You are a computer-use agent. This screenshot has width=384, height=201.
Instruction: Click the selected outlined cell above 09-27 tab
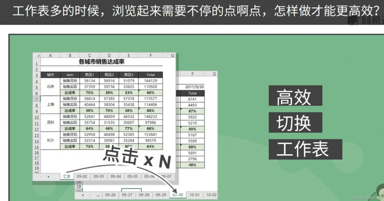(x=131, y=190)
